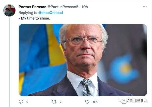Image resolution: width=152 pixels, height=107 pixels.
Task: Open the three-dot more options menu
Action: pos(145,7)
